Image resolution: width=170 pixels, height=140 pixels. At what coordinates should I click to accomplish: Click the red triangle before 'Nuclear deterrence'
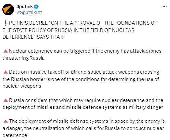pos(6,51)
